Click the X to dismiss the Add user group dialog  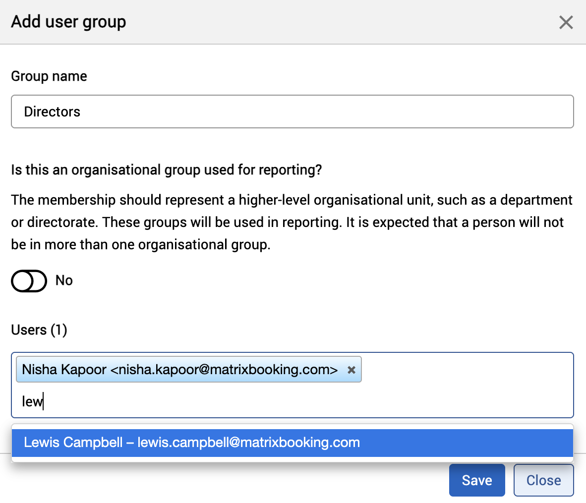coord(566,22)
